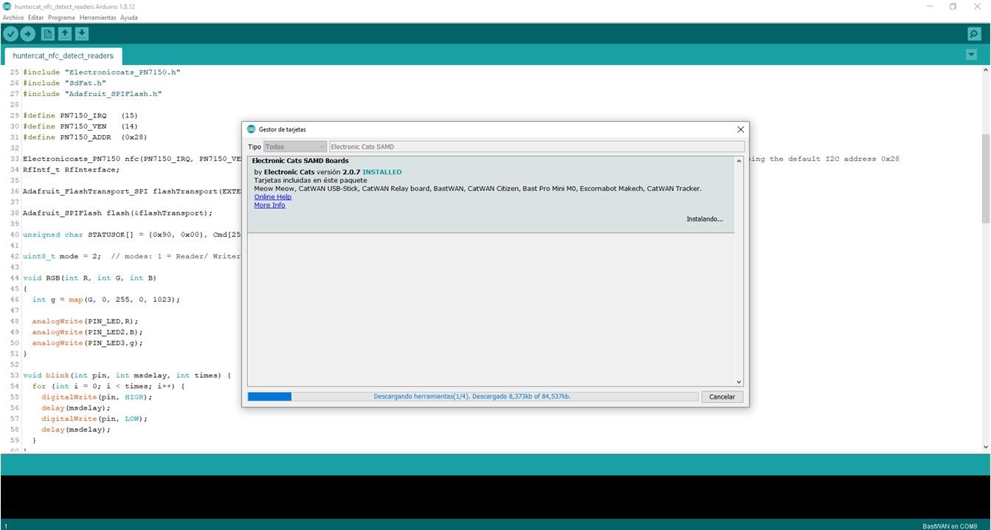Open the Archivo menu
Image resolution: width=991 pixels, height=530 pixels.
tap(13, 17)
